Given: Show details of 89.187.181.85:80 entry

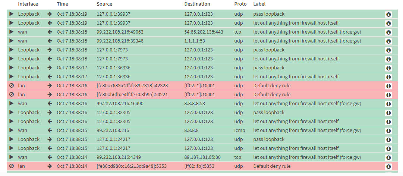Looking at the screenshot, I should point(388,157).
